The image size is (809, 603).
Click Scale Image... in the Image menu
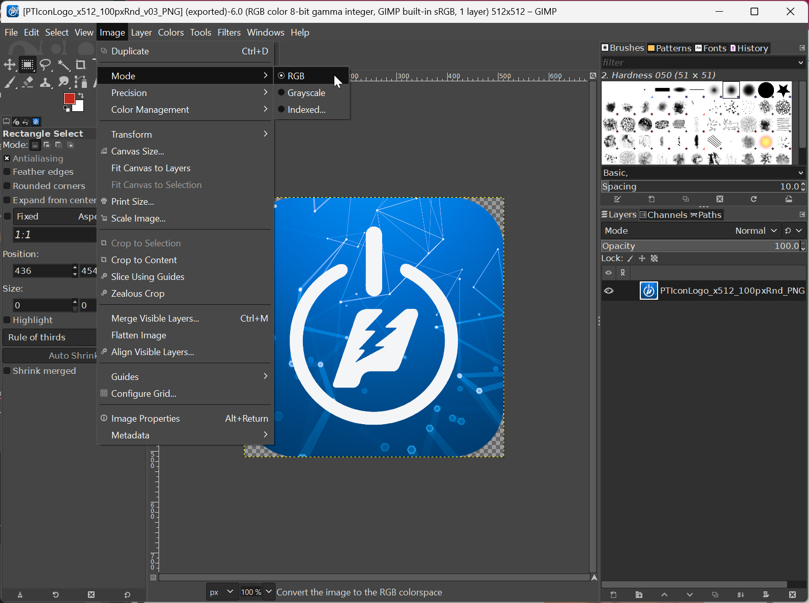(x=185, y=218)
